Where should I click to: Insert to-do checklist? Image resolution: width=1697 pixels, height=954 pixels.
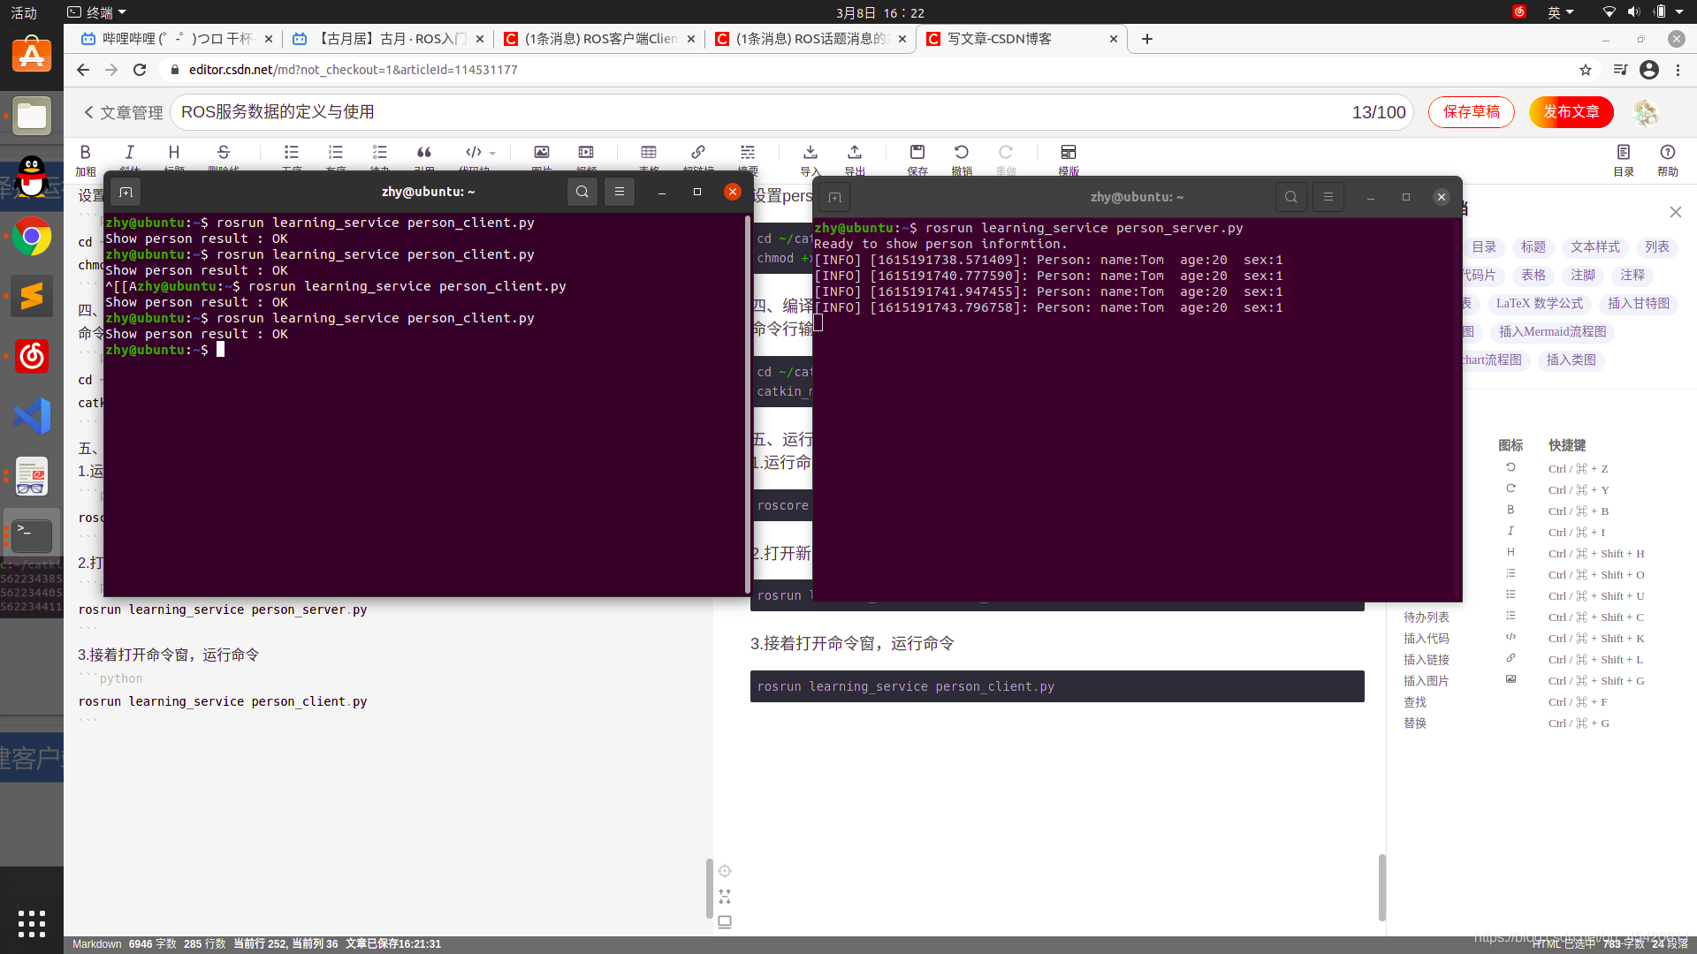click(380, 152)
